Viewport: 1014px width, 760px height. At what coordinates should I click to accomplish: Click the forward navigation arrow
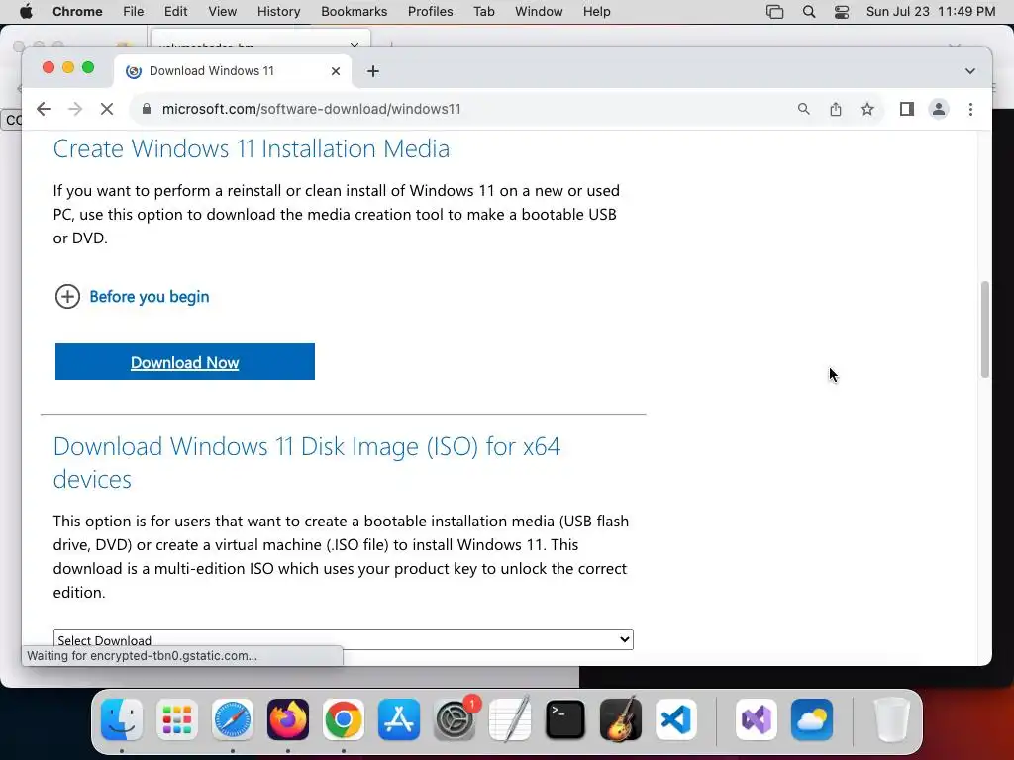75,109
